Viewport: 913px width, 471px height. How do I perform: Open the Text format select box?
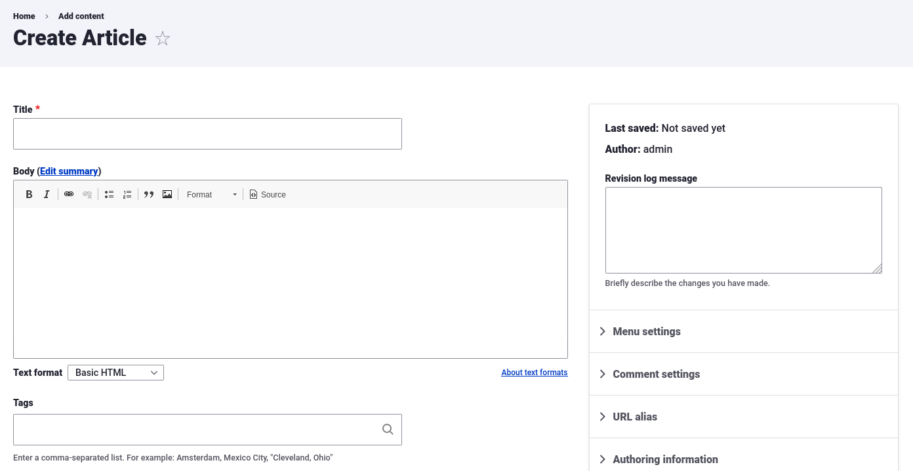point(115,373)
